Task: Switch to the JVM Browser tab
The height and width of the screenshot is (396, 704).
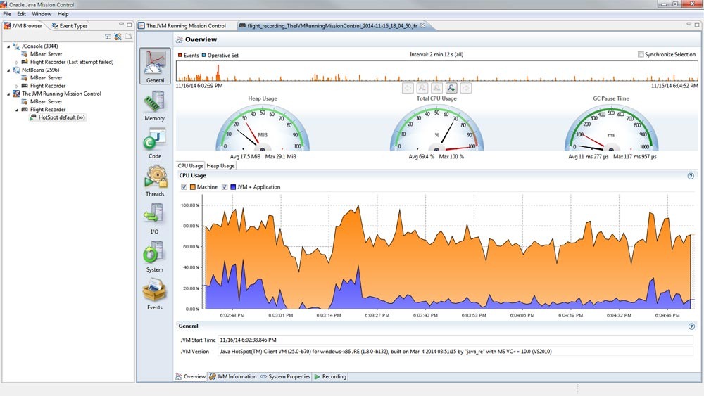Action: tap(23, 25)
